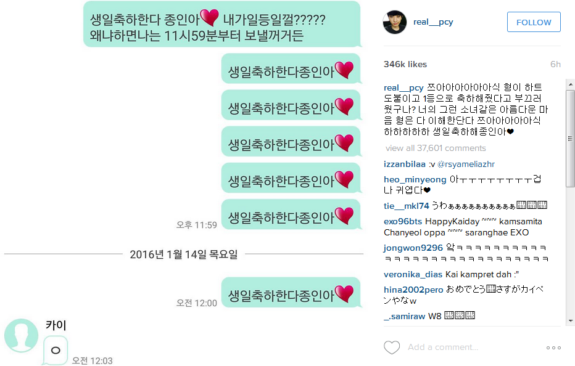Show the 346k likes list
This screenshot has width=575, height=366.
tap(405, 64)
